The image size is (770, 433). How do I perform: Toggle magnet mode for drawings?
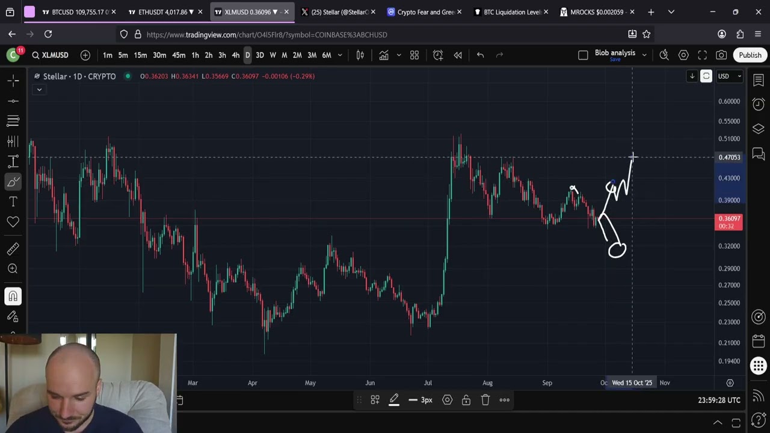(13, 296)
